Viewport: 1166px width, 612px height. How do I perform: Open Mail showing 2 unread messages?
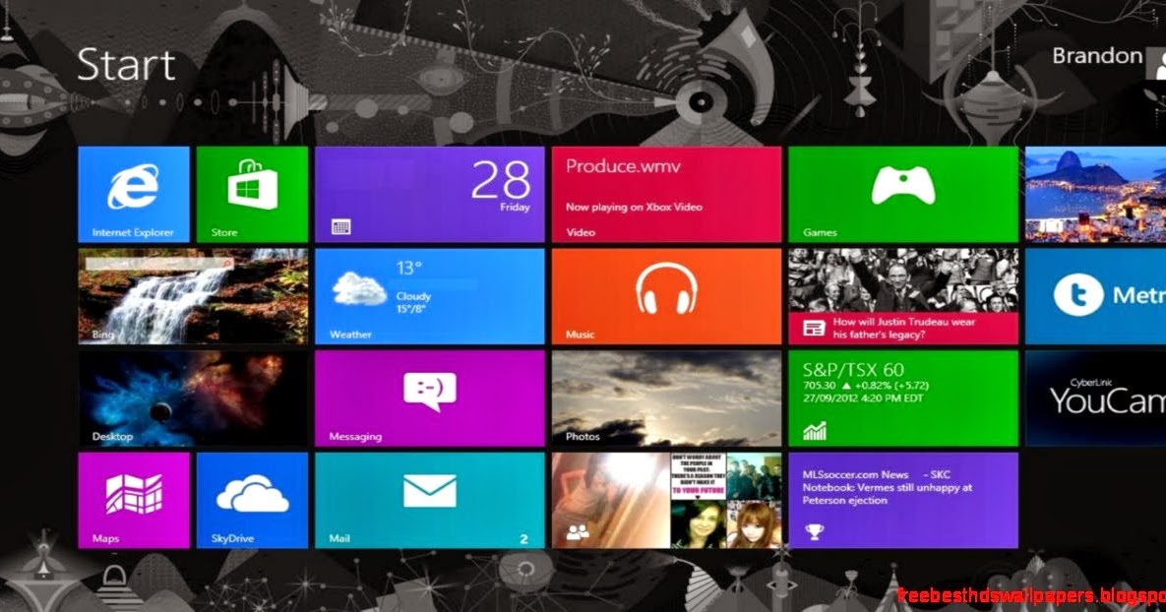[x=429, y=500]
